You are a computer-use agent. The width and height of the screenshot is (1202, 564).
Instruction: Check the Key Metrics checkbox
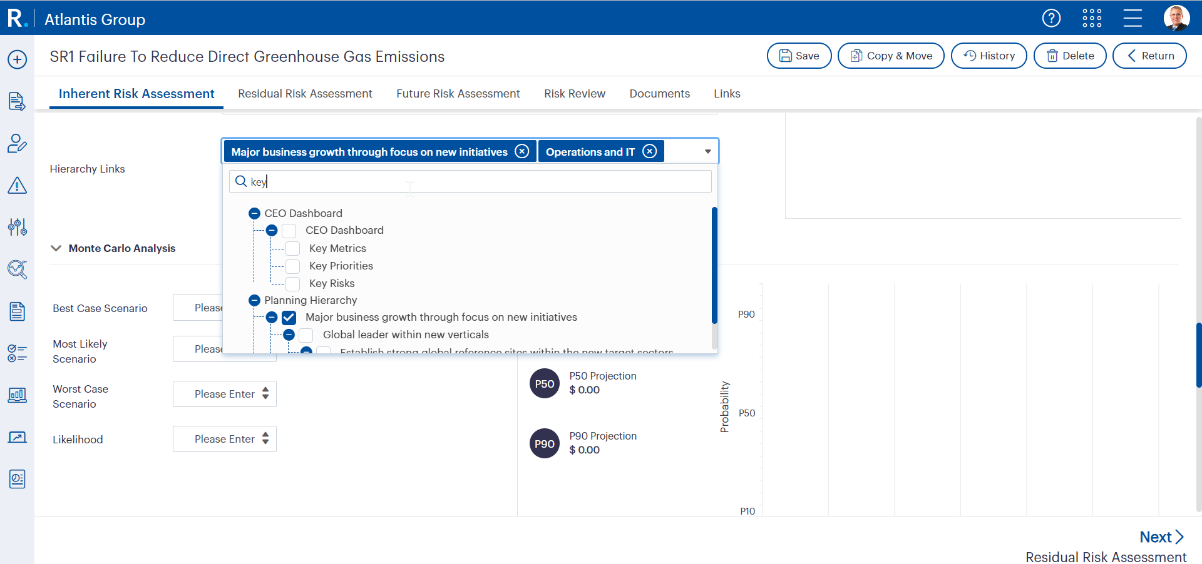pyautogui.click(x=292, y=248)
